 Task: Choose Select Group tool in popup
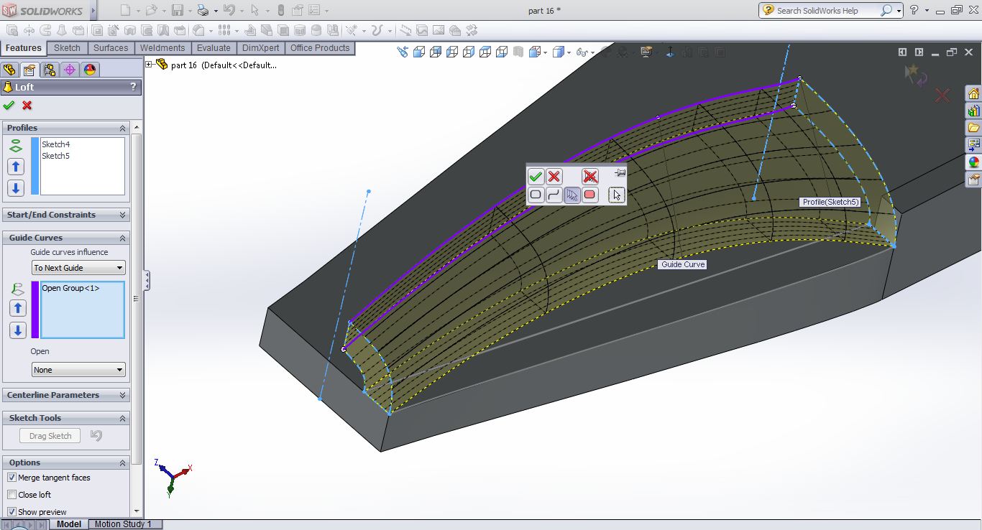click(572, 195)
